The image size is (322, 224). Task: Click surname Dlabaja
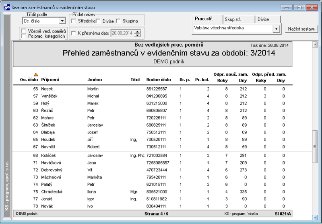(x=48, y=132)
